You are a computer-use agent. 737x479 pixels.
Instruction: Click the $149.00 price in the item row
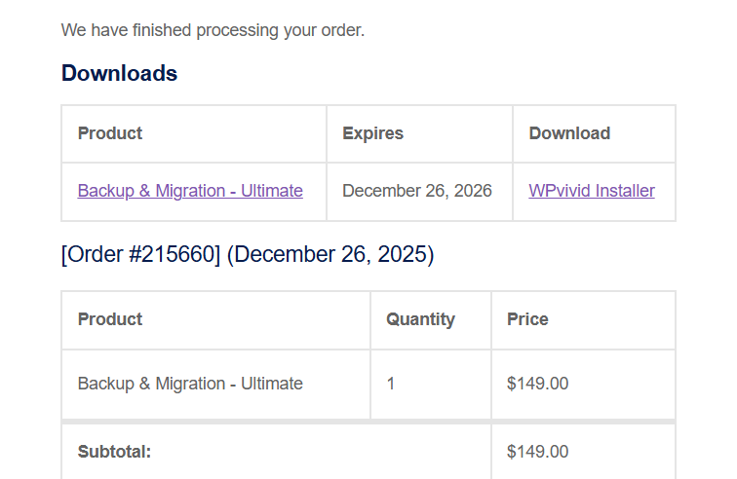click(537, 384)
